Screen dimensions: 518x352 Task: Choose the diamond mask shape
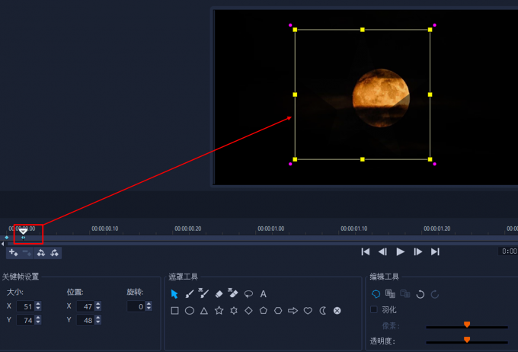click(x=249, y=311)
